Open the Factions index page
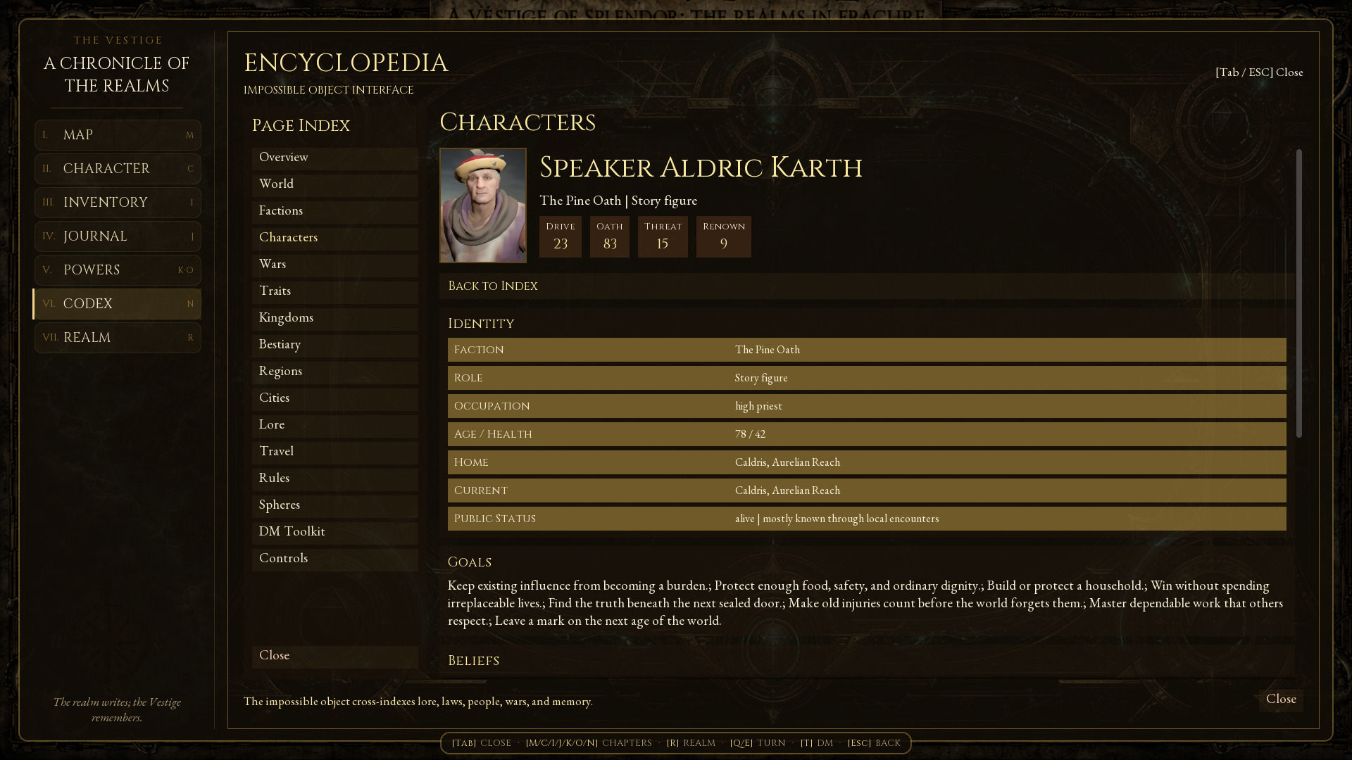Viewport: 1352px width, 760px height. (334, 211)
